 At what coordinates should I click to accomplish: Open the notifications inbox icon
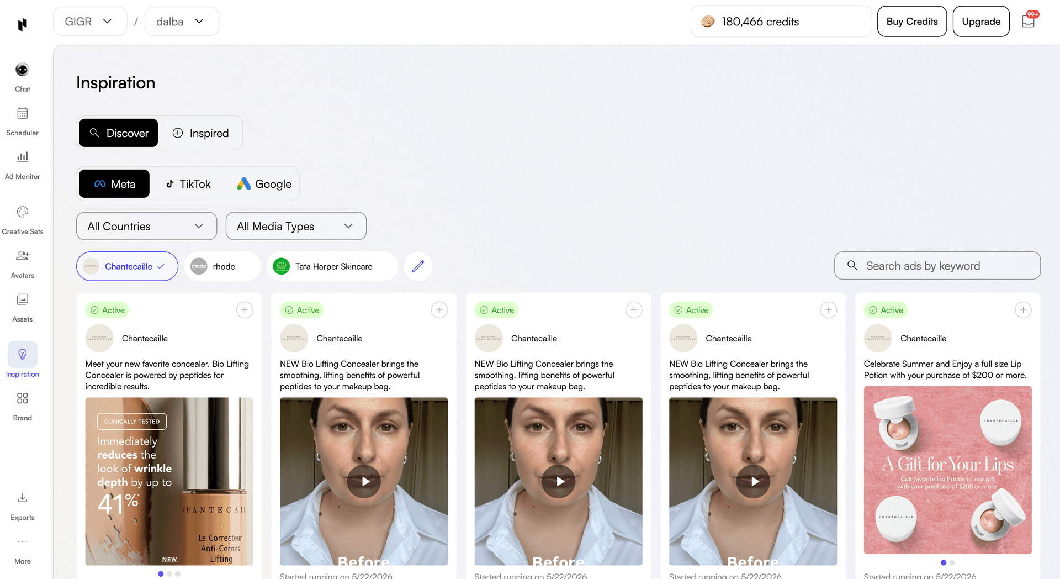click(x=1028, y=22)
